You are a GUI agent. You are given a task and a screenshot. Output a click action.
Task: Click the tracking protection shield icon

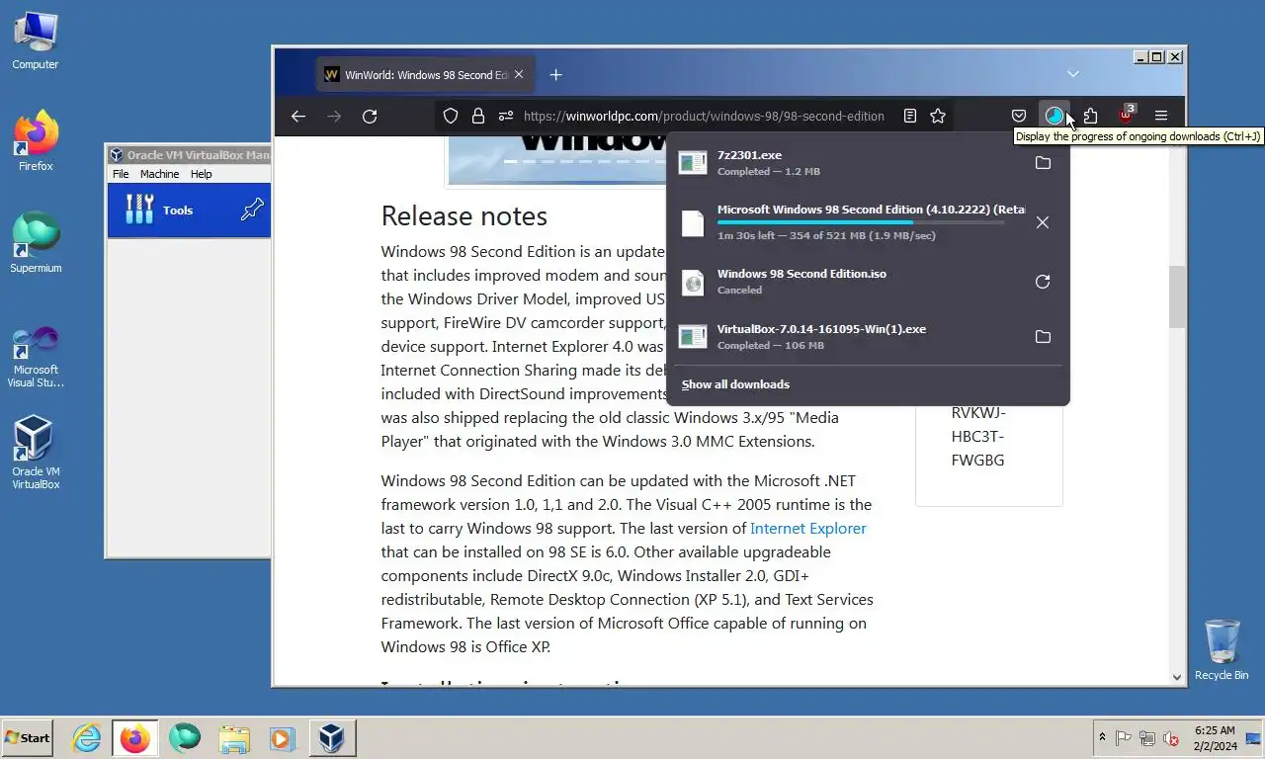coord(451,116)
